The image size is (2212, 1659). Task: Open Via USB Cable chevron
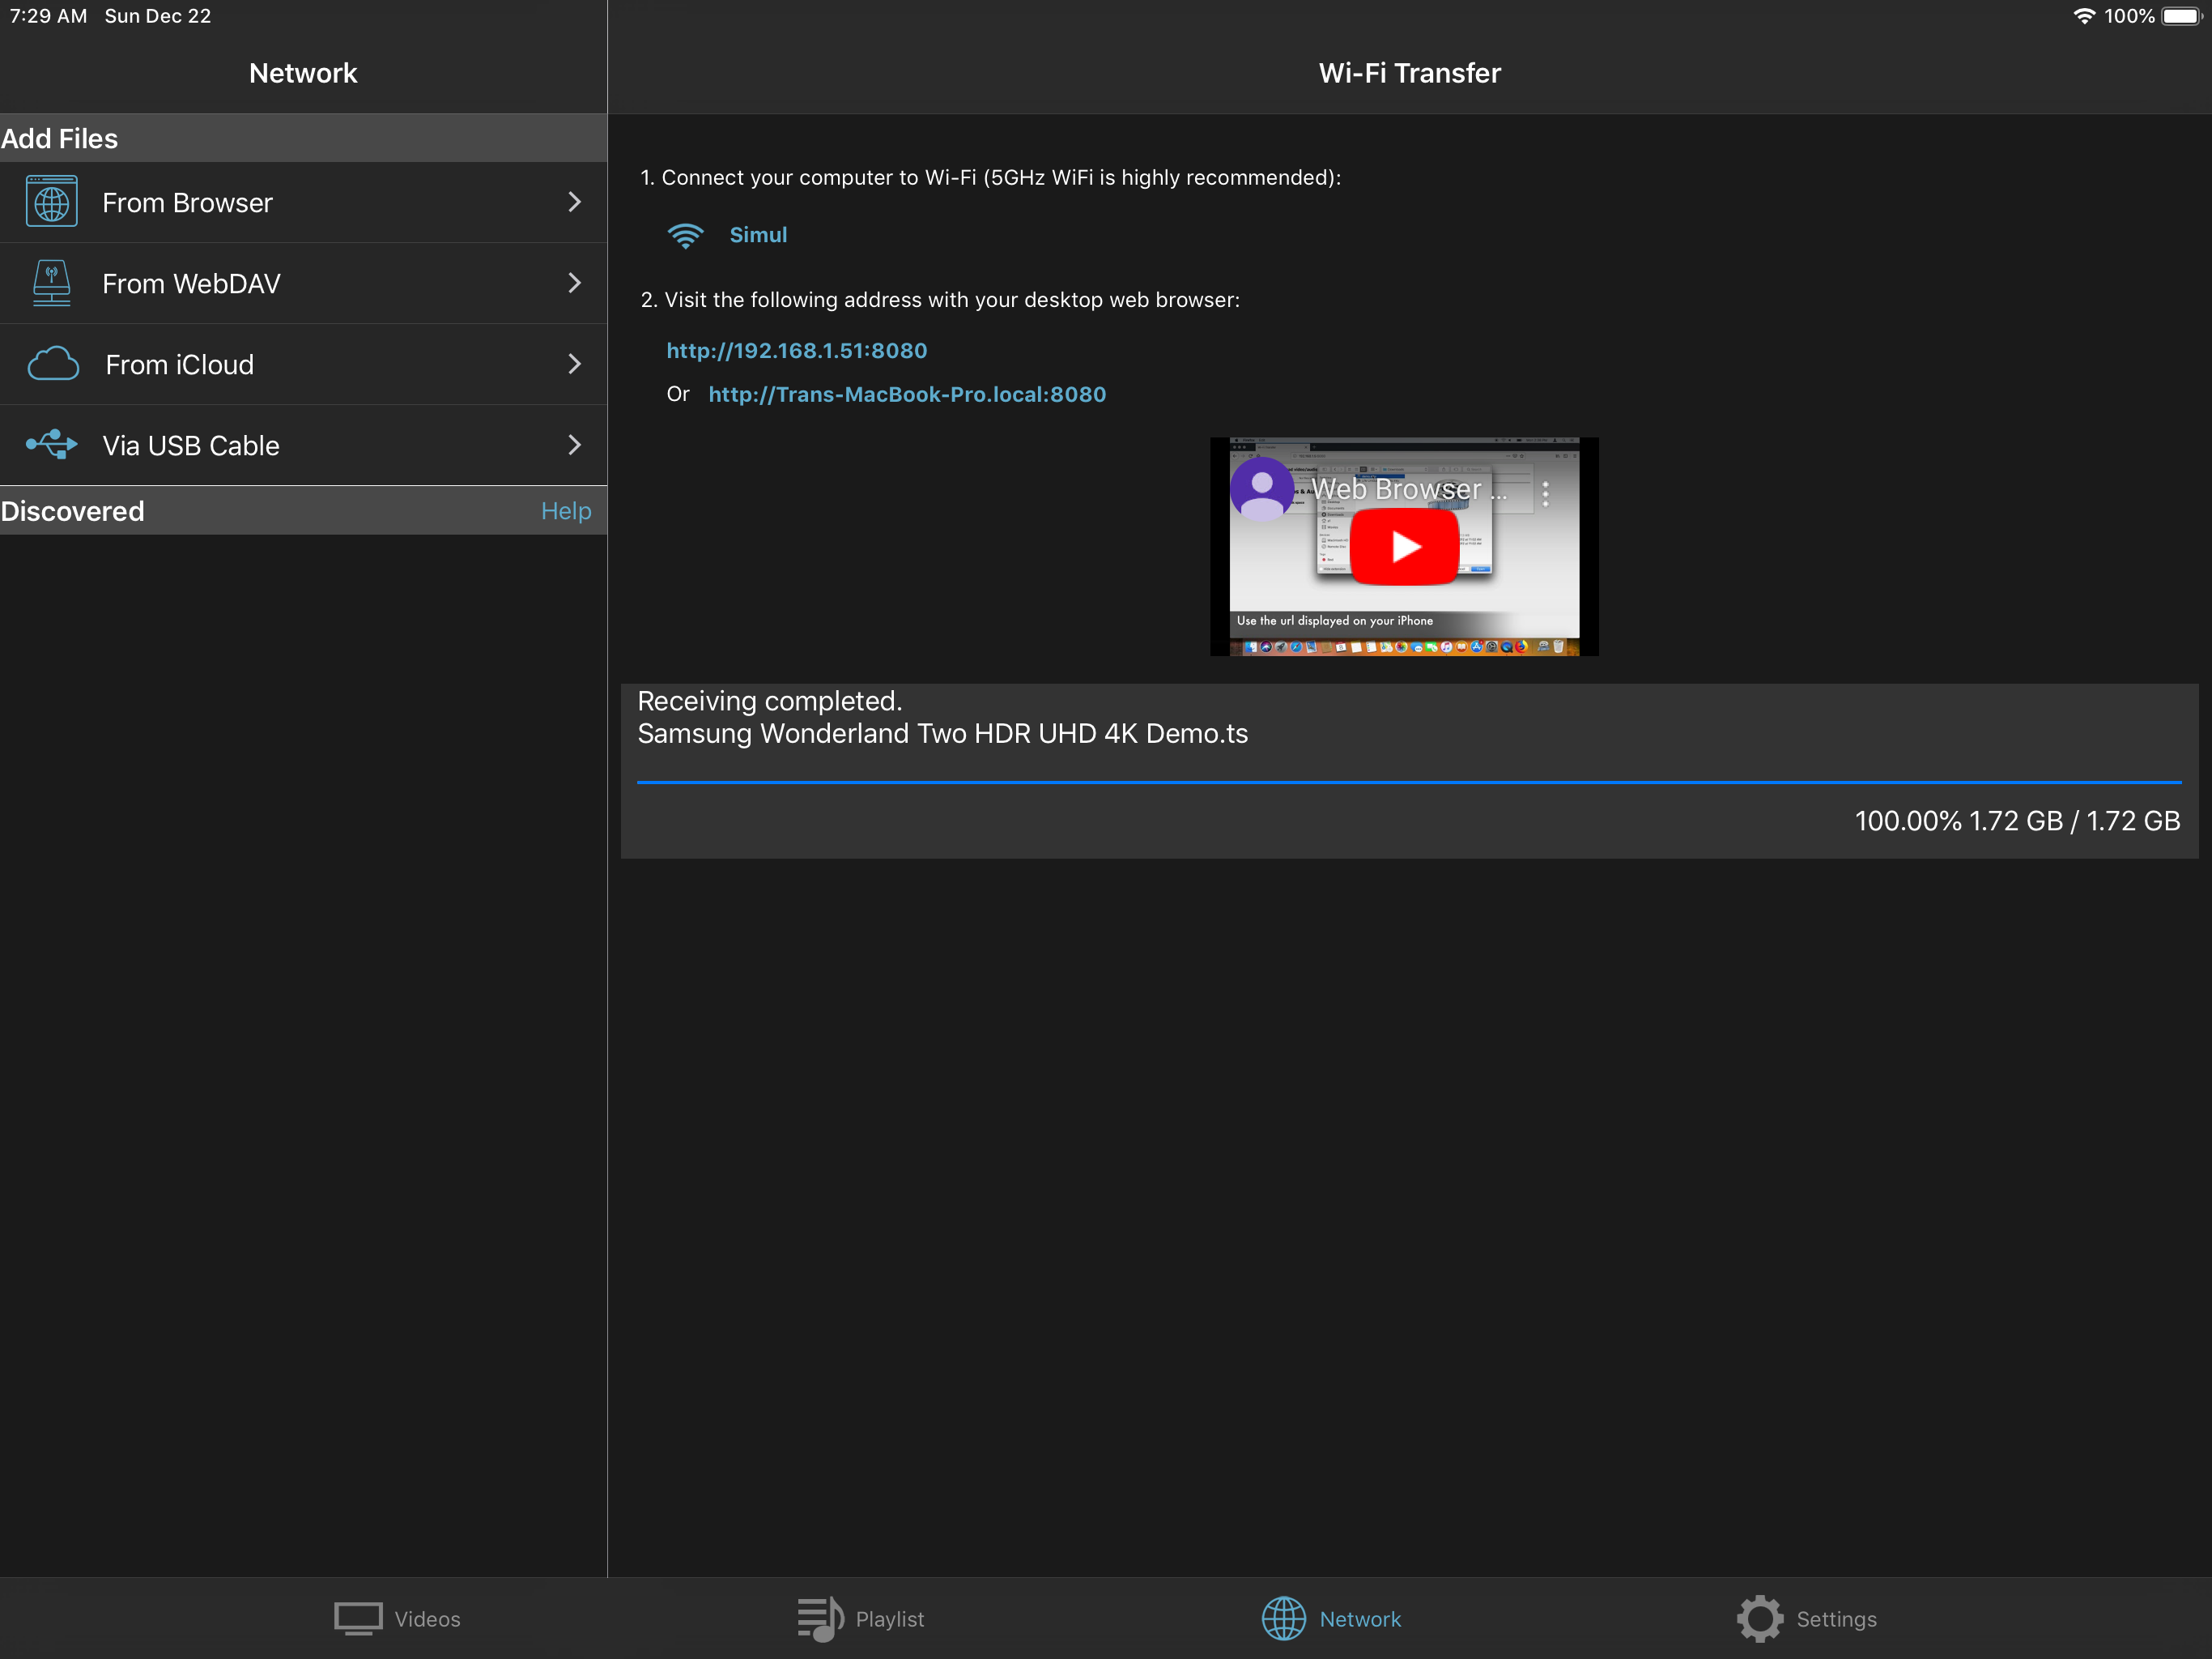tap(574, 444)
